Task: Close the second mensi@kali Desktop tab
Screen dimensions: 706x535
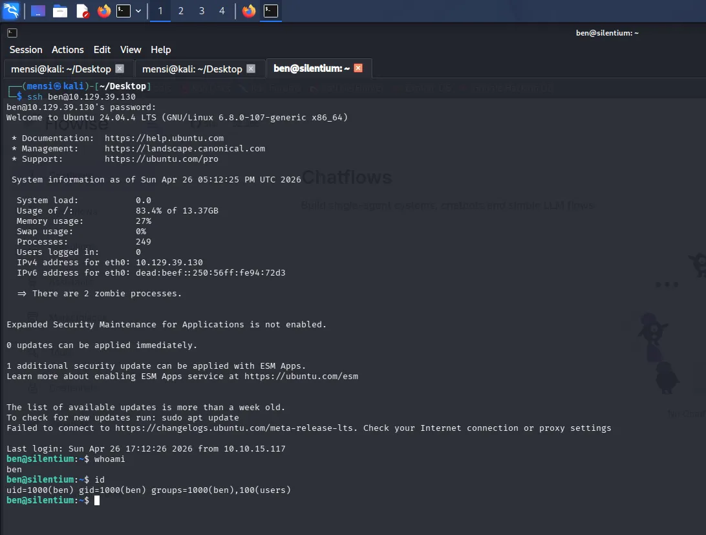Action: click(x=251, y=69)
